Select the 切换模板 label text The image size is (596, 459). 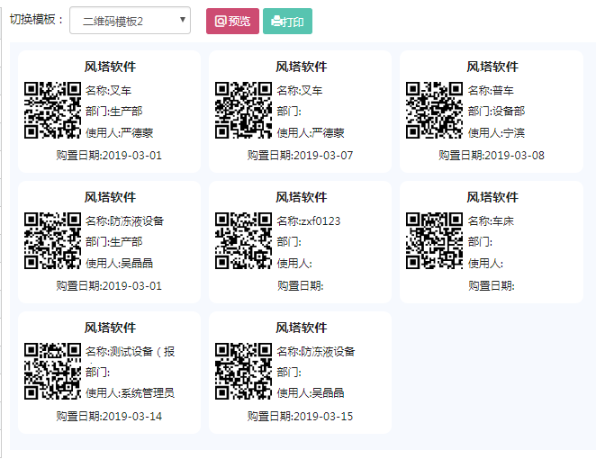(36, 20)
